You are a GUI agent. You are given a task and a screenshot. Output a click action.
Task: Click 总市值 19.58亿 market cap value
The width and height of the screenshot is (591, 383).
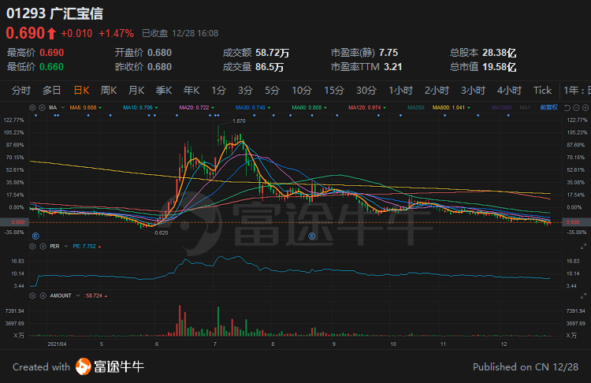click(483, 67)
